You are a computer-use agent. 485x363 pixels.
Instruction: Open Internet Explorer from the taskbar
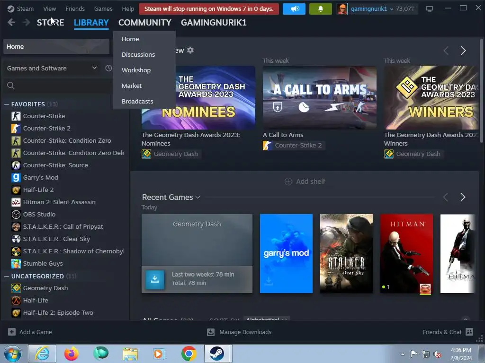point(42,354)
